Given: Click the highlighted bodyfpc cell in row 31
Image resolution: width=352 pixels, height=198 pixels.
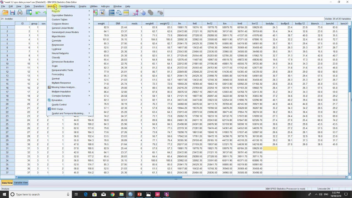Looking at the screenshot, I should [x=270, y=148].
